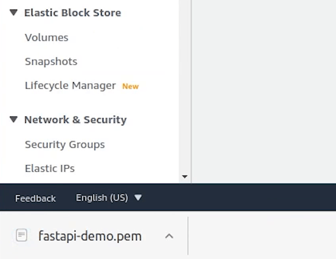Click the sidebar scroll-down arrow
336x259 pixels.
pos(184,176)
